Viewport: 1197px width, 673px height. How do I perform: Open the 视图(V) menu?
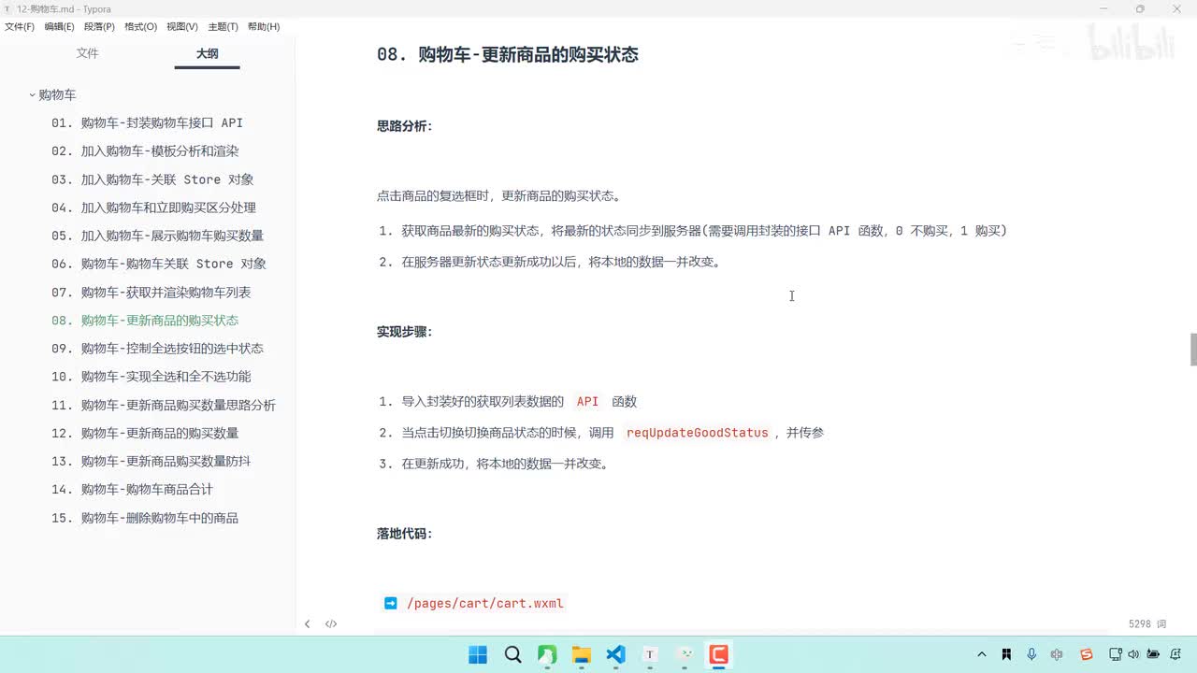click(x=182, y=27)
